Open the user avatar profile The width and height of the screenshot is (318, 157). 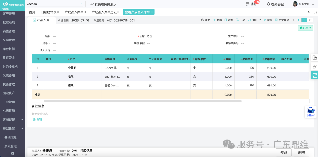[295, 4]
